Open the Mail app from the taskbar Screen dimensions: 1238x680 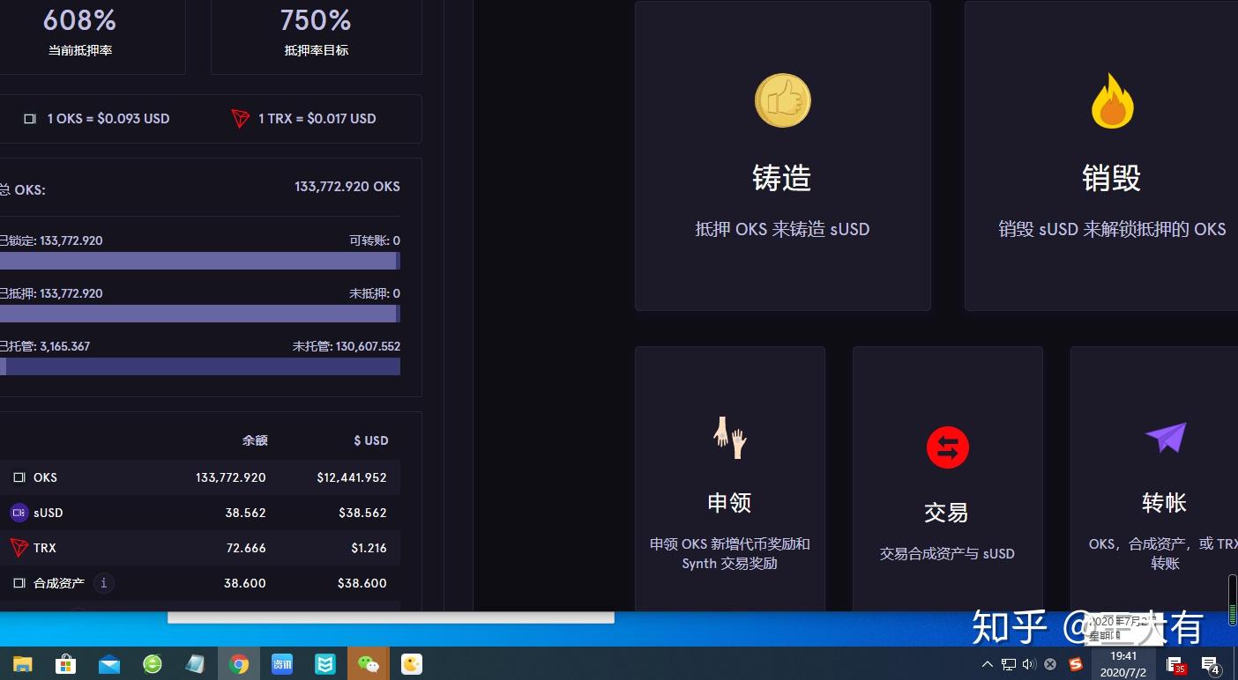(109, 664)
